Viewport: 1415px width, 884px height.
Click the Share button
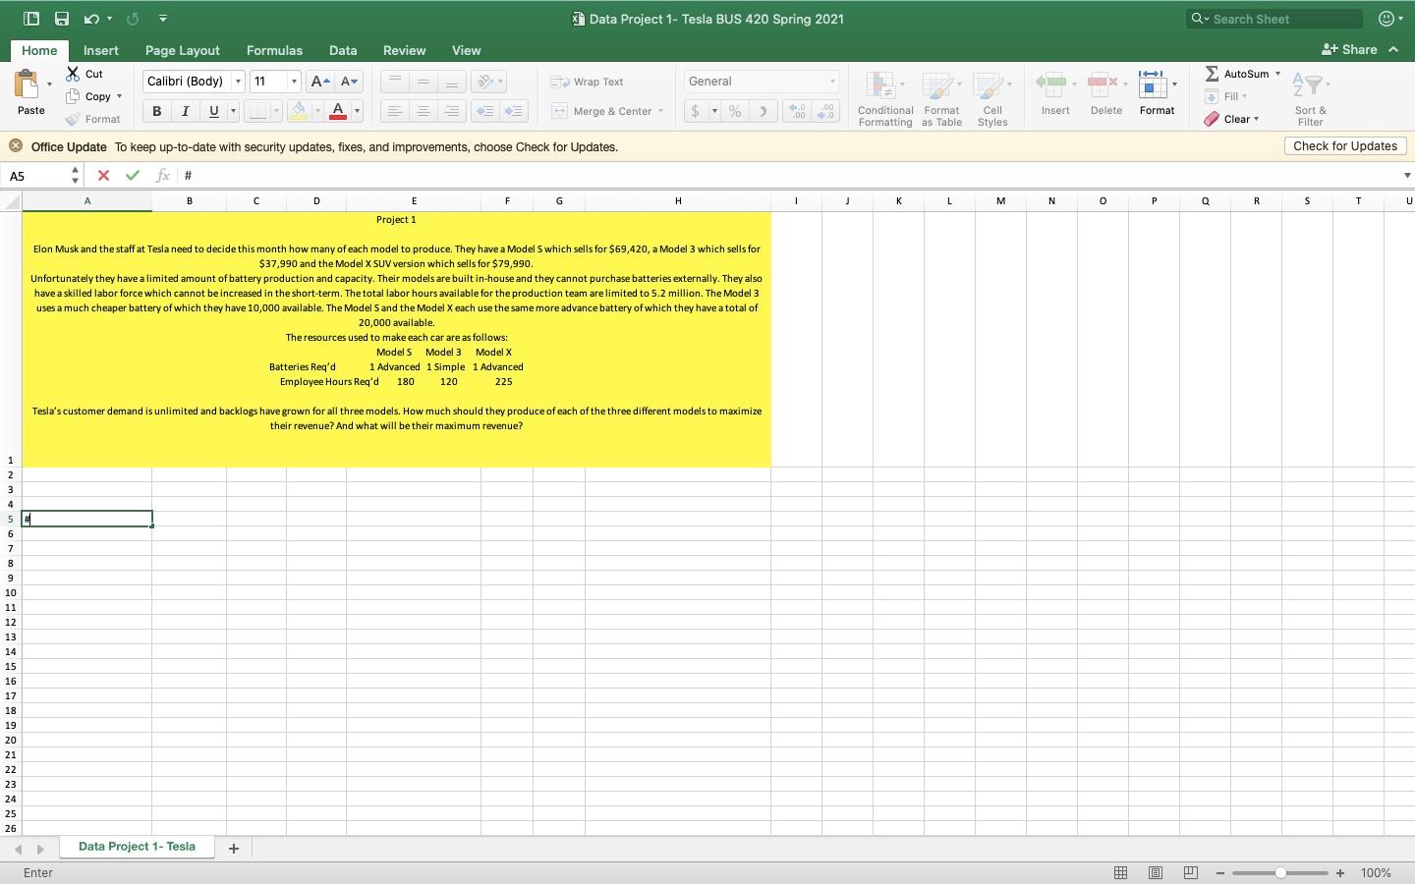click(x=1358, y=49)
